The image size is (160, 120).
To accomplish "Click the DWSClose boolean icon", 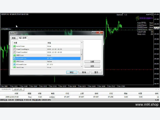I will (x=14, y=61).
